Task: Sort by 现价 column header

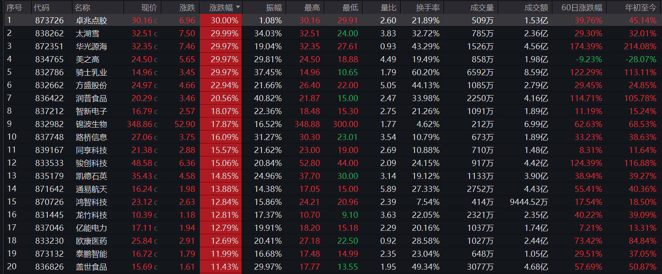Action: (x=149, y=7)
